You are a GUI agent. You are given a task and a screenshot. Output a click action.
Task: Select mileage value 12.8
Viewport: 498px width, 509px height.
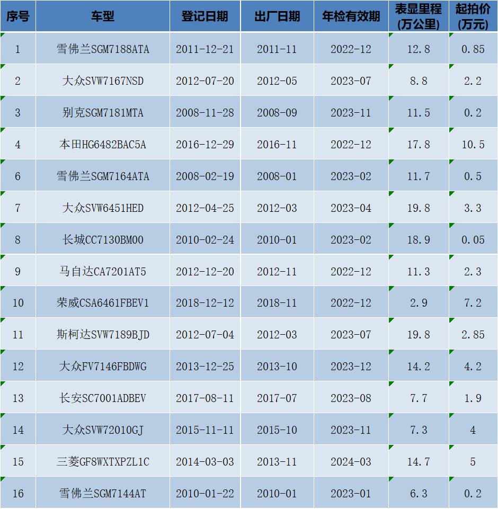click(419, 48)
